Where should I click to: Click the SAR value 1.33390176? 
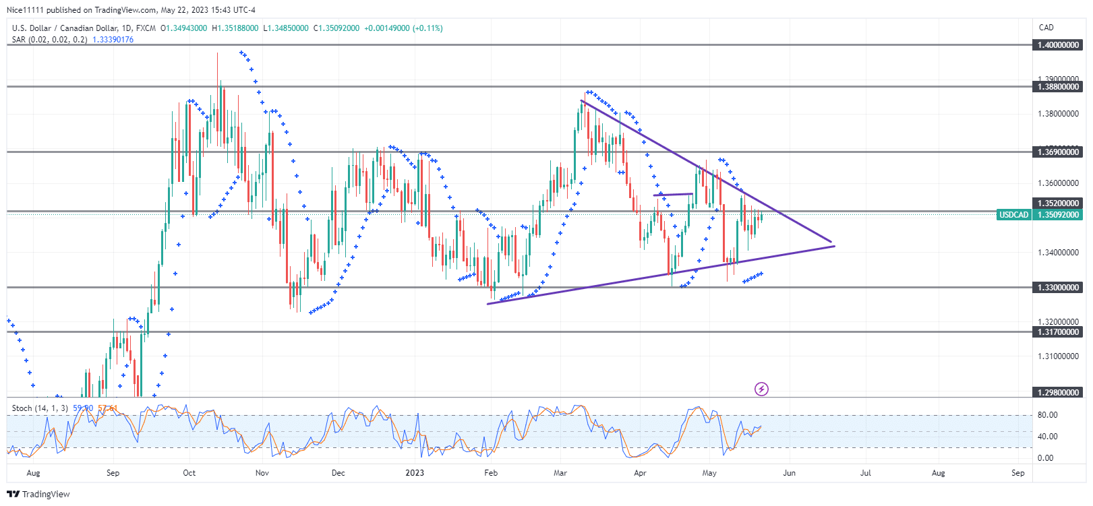click(113, 40)
